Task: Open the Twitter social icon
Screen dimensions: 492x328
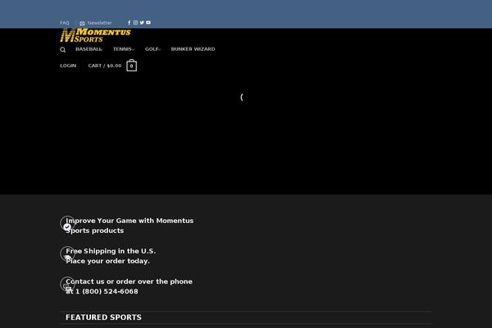Action: [142, 23]
